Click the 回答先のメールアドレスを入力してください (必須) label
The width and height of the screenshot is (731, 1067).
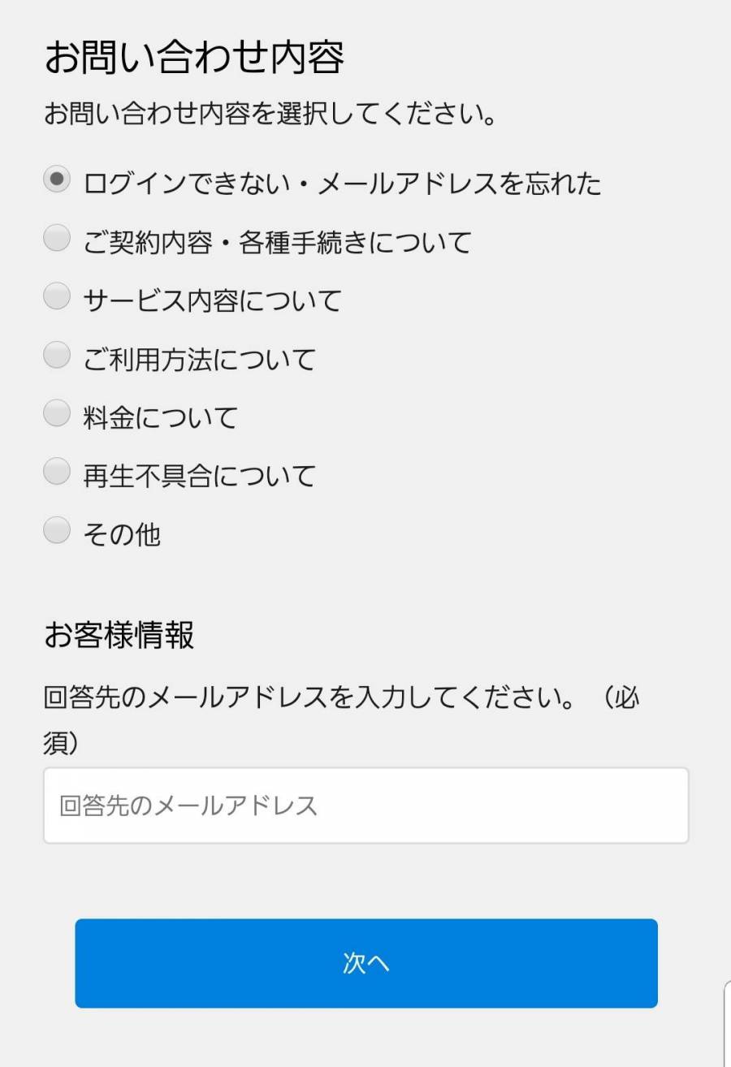point(342,719)
